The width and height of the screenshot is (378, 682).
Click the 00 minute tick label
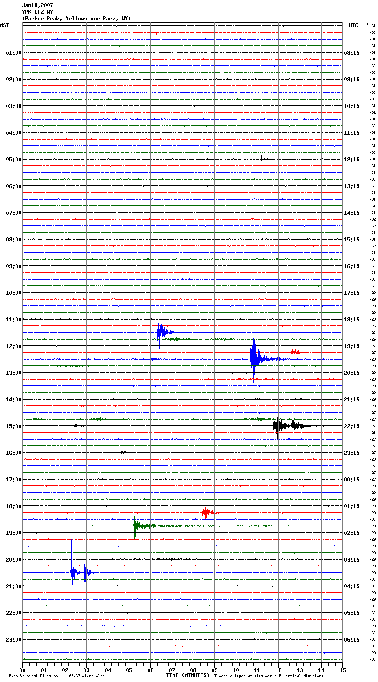click(22, 670)
